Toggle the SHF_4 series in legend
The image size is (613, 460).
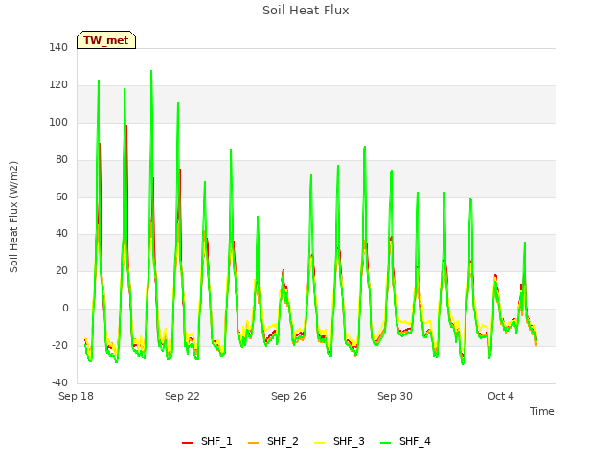coord(405,441)
